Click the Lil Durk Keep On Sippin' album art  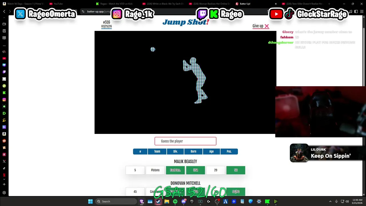point(299,153)
